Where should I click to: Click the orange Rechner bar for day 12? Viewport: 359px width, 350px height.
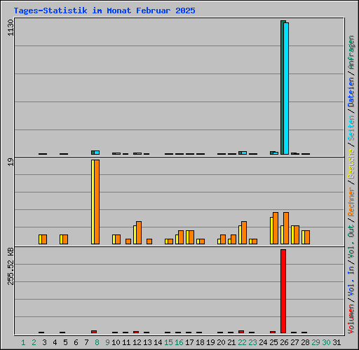pos(139,233)
